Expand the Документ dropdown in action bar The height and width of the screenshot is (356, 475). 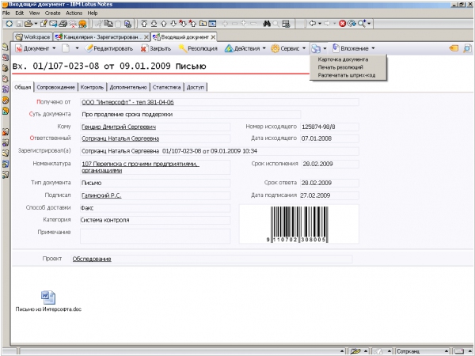coord(54,48)
